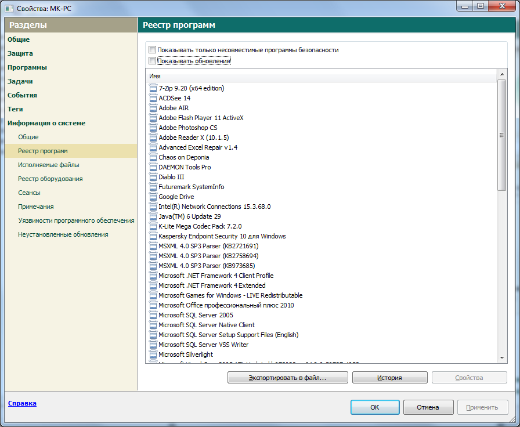This screenshot has width=520, height=427.
Task: Enable showing only incompatible security programs
Action: tap(152, 50)
